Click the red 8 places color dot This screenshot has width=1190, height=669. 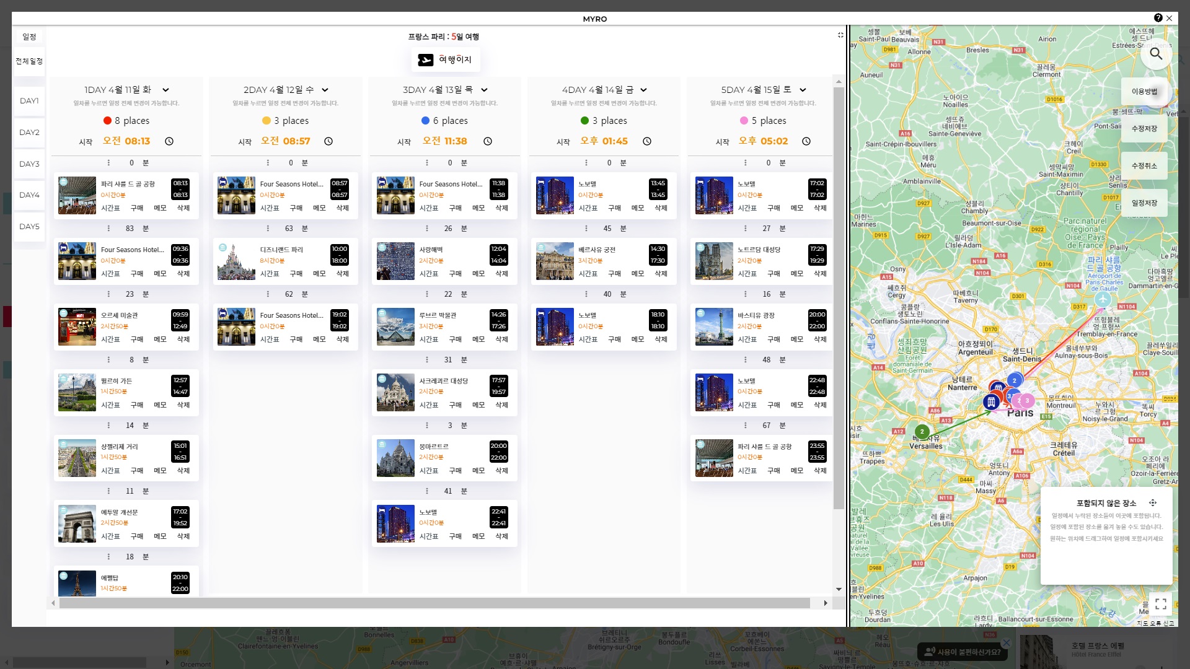pyautogui.click(x=107, y=121)
